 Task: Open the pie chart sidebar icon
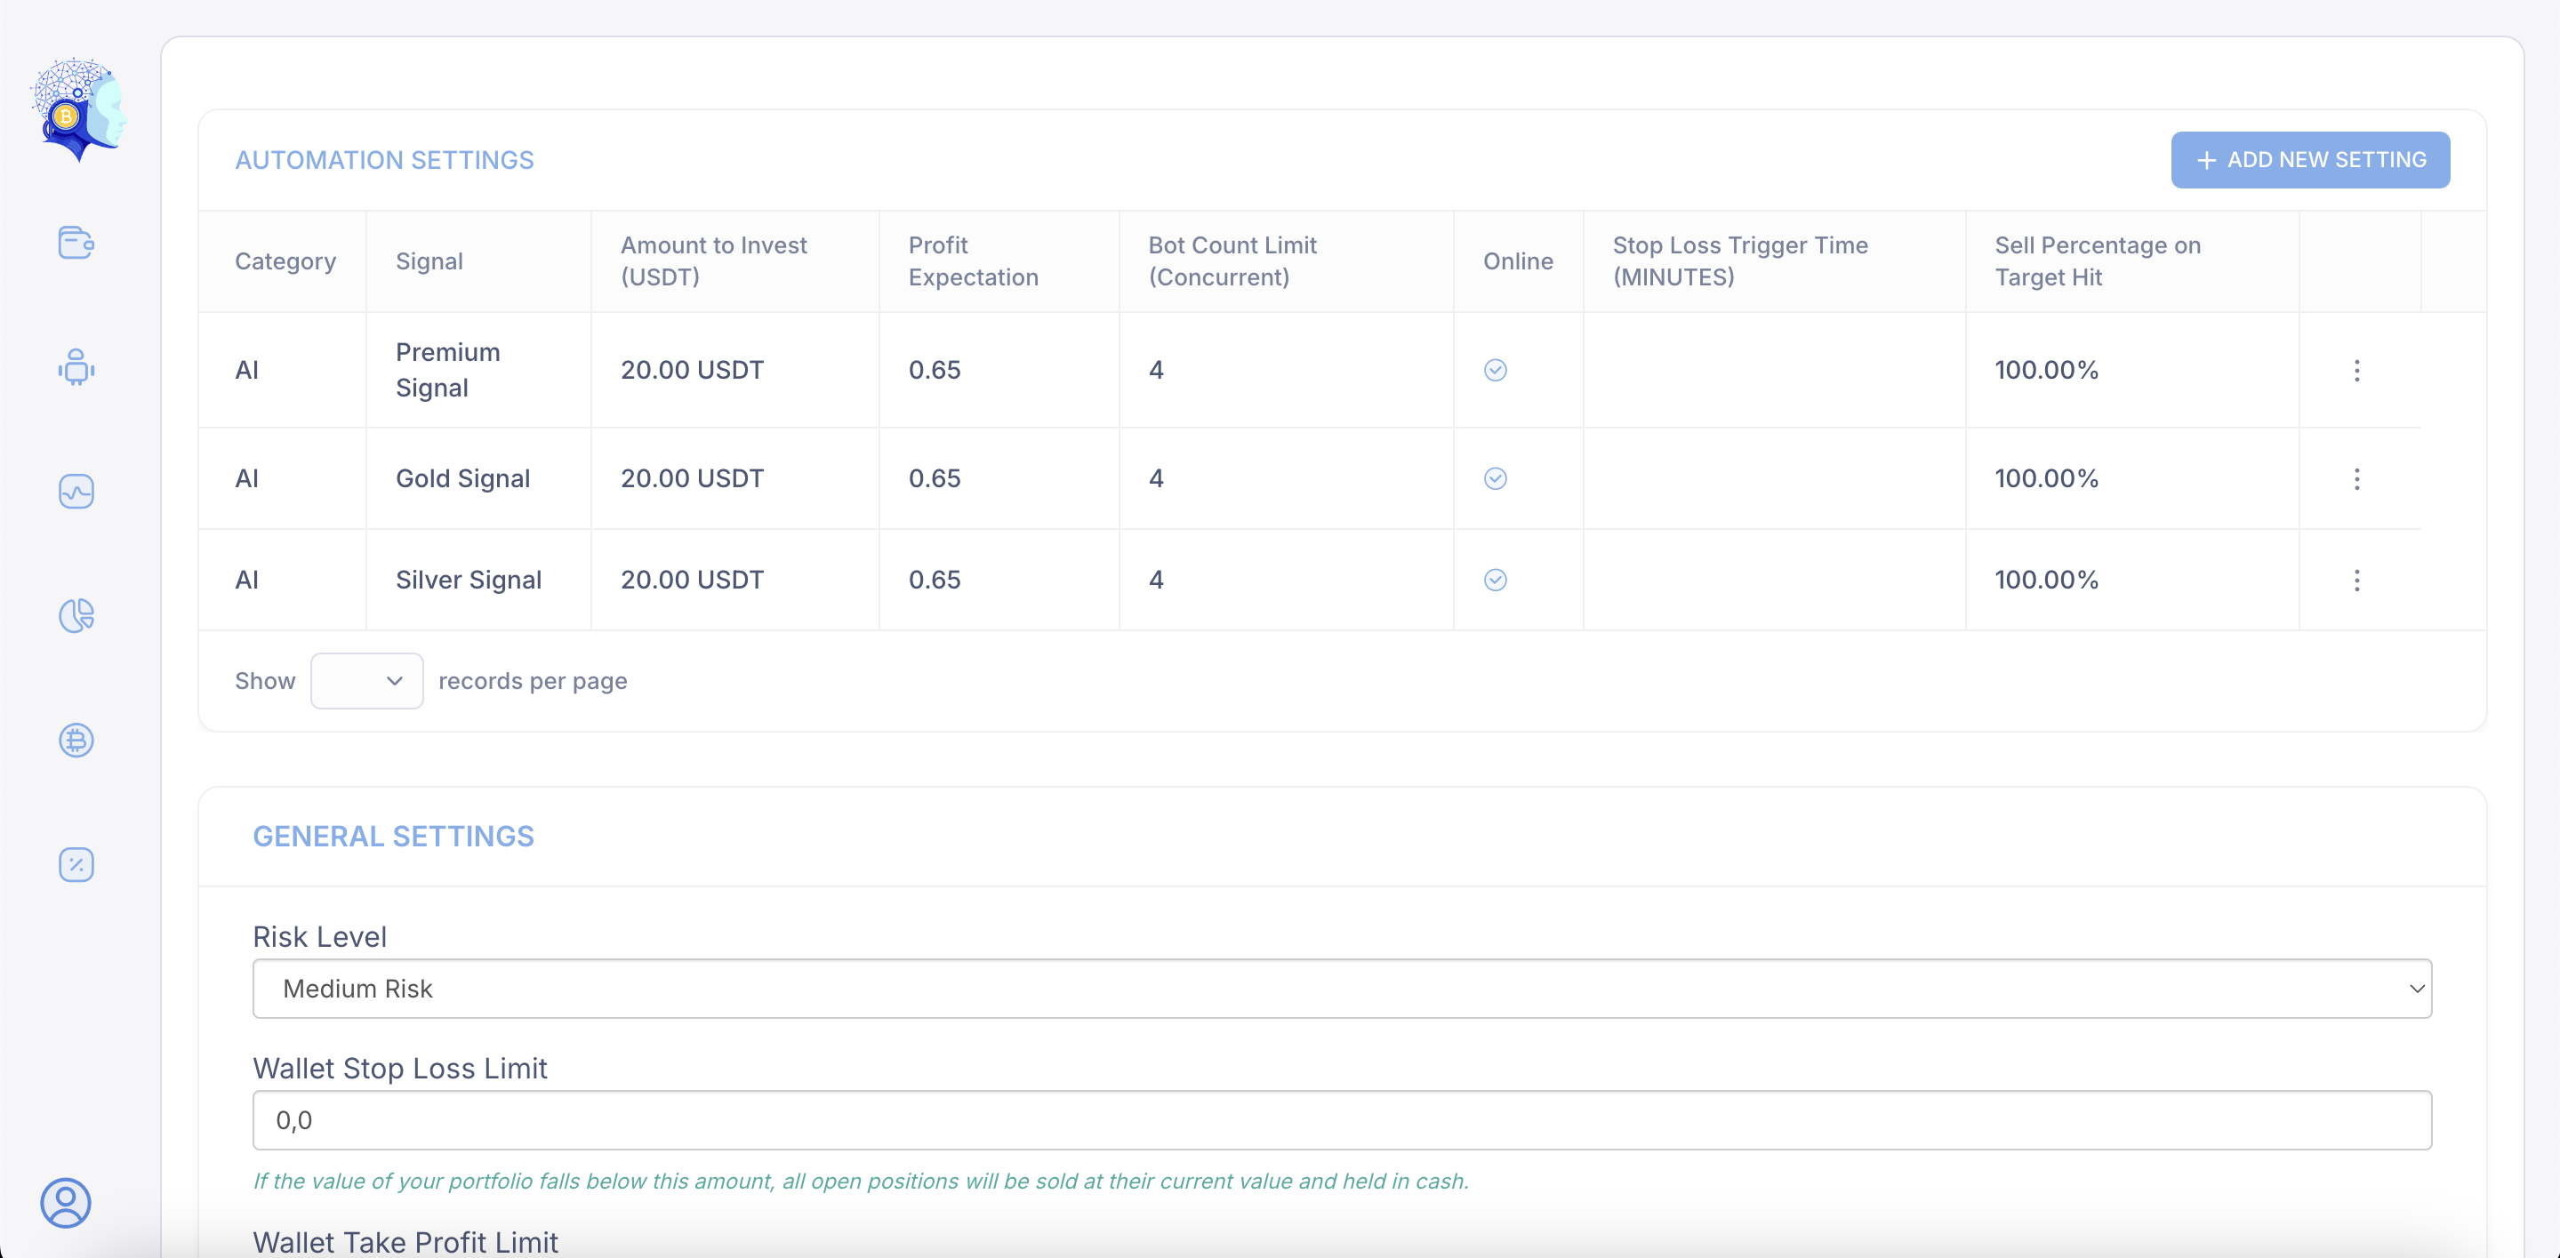pos(76,615)
